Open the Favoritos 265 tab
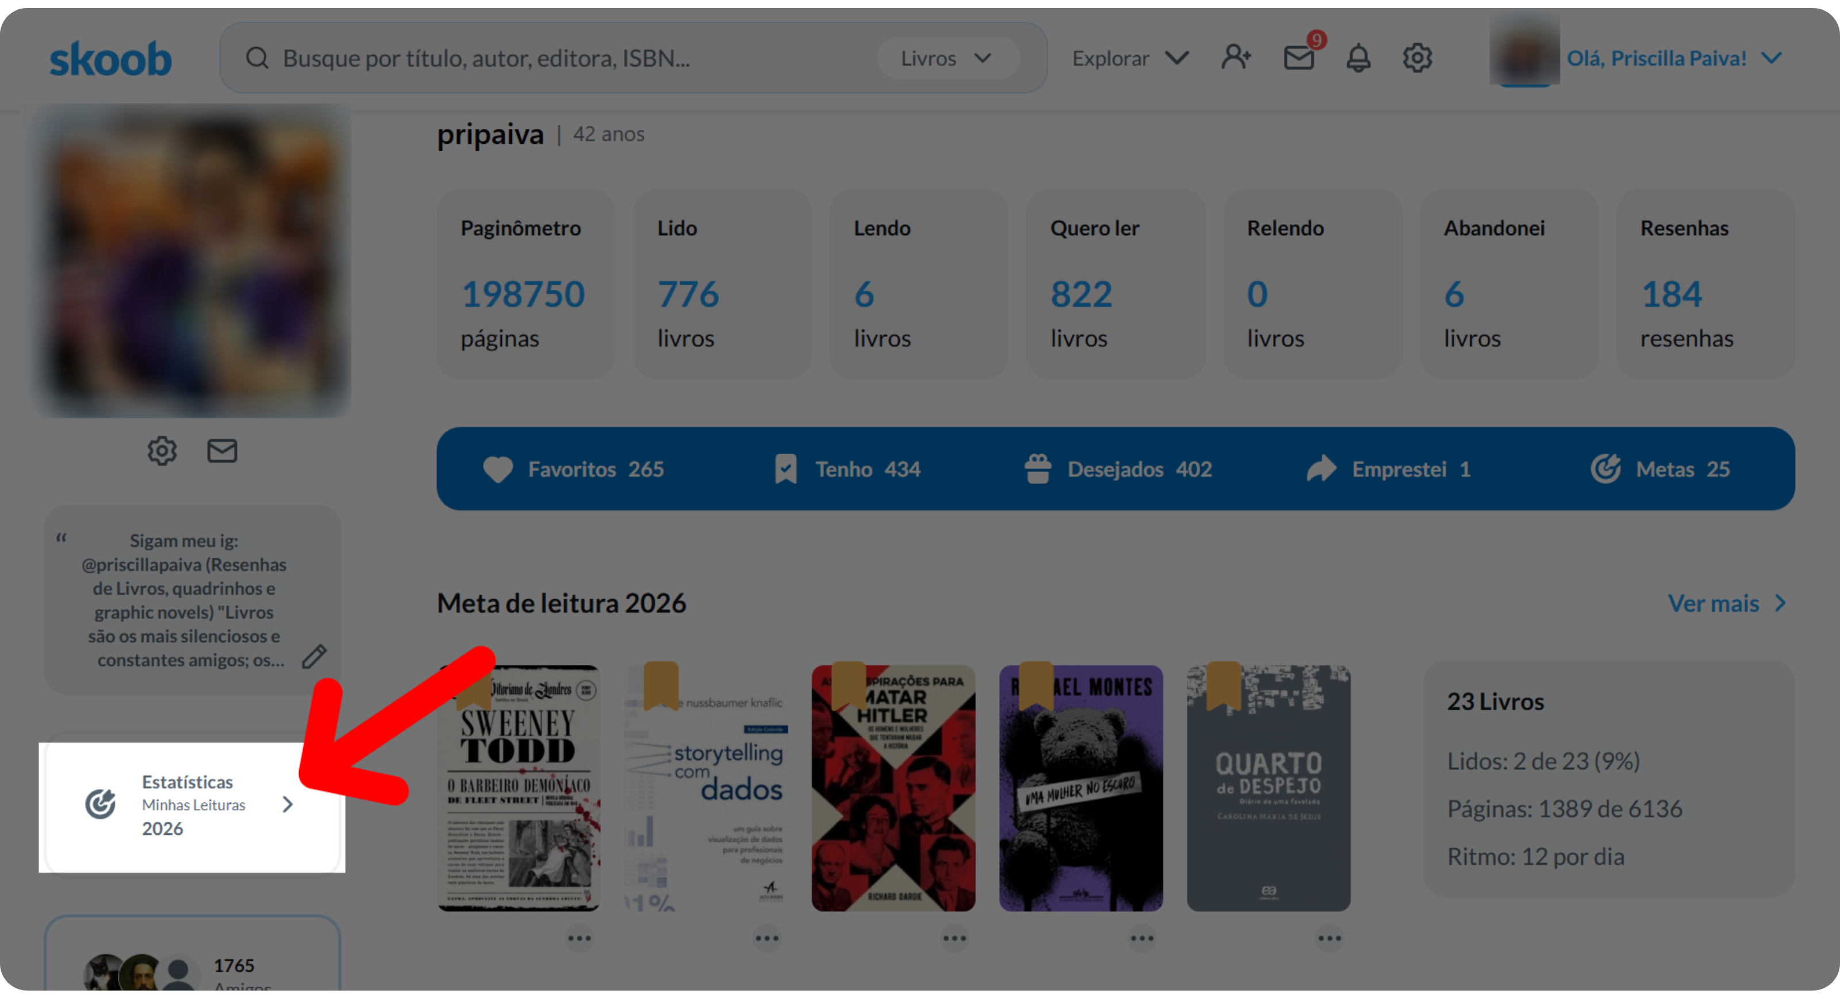This screenshot has width=1840, height=997. (x=574, y=469)
